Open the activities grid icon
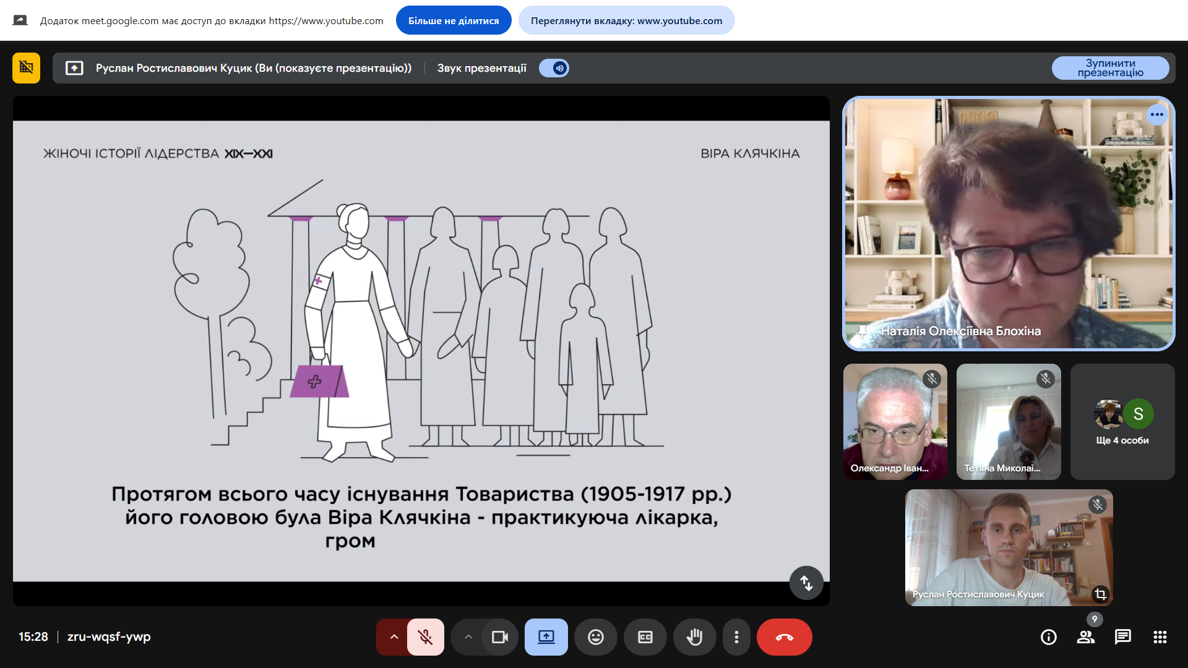Image resolution: width=1188 pixels, height=668 pixels. click(x=1160, y=637)
